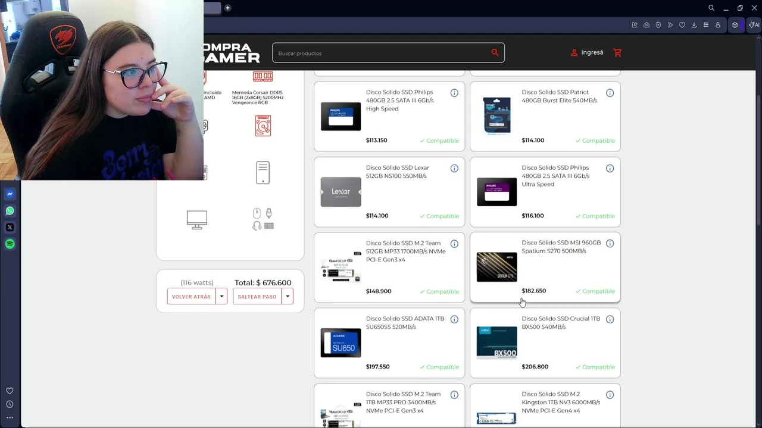Select the PC case step icon
The height and width of the screenshot is (428, 762).
point(263,172)
